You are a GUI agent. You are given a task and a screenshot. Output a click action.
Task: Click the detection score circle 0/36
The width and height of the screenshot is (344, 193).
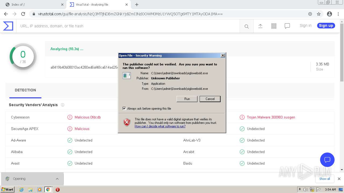(x=23, y=57)
